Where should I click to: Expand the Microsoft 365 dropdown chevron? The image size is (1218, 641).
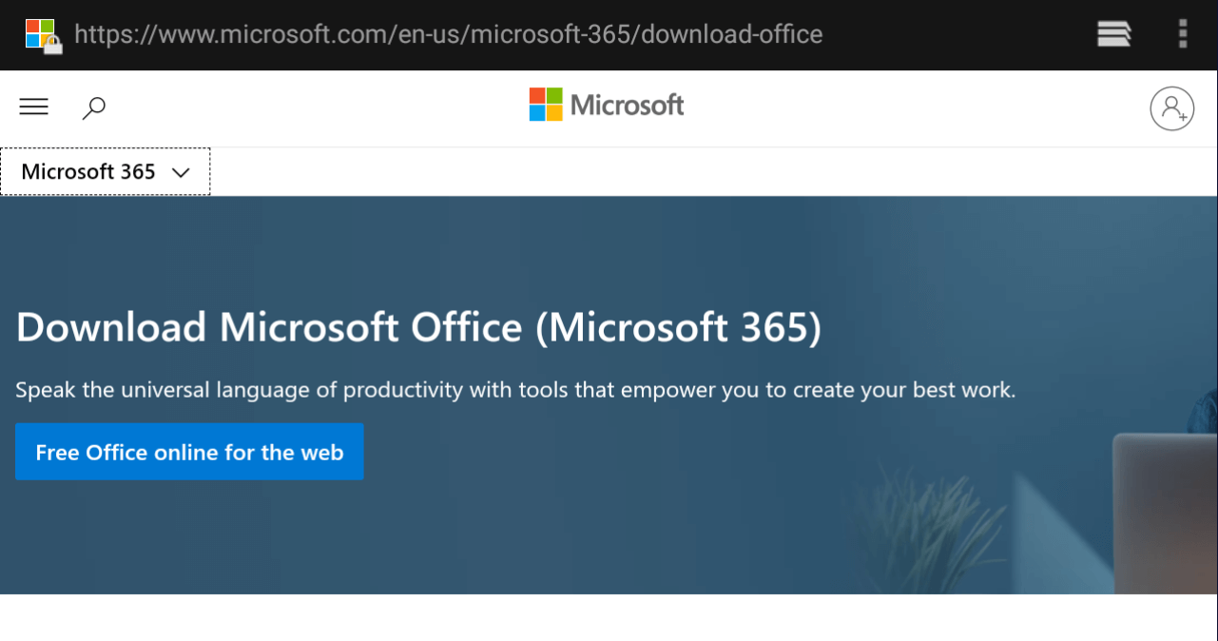[x=181, y=172]
